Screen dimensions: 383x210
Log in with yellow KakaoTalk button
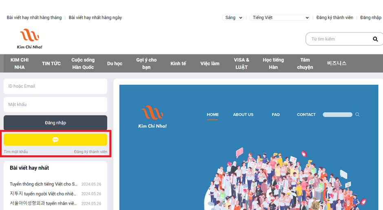[55, 139]
